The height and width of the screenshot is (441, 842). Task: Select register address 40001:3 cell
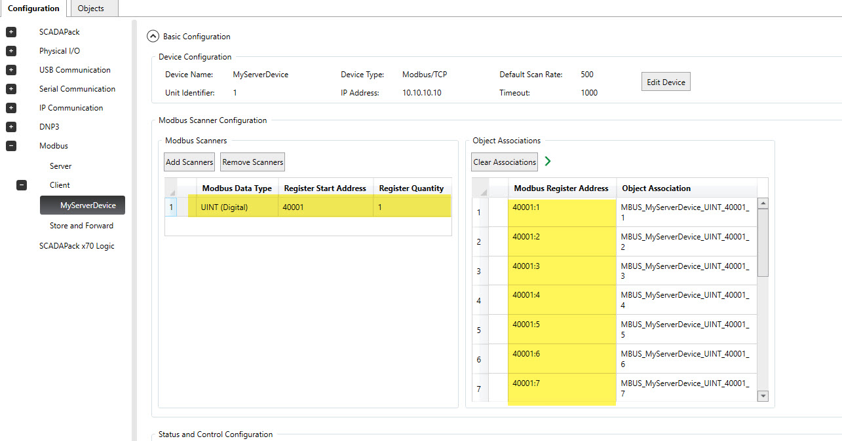[562, 271]
